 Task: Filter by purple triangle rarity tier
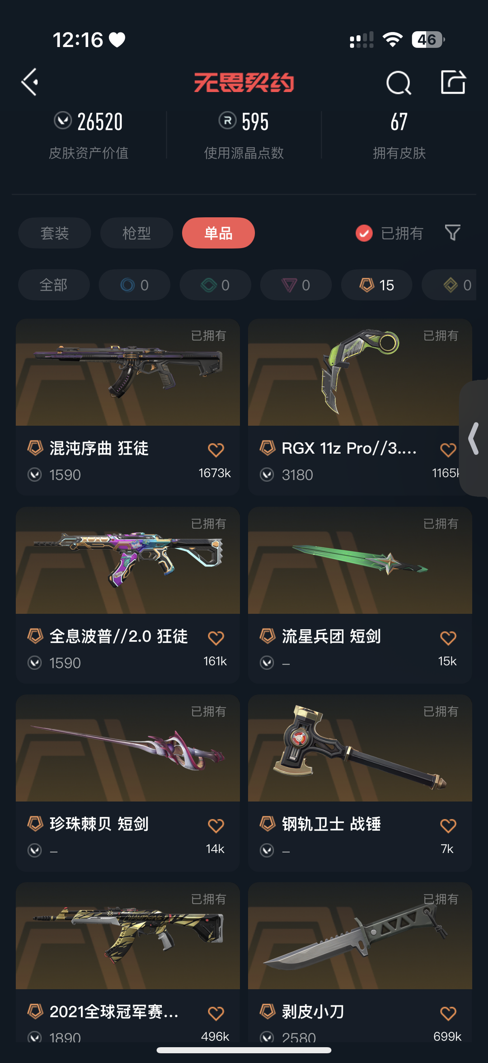296,285
